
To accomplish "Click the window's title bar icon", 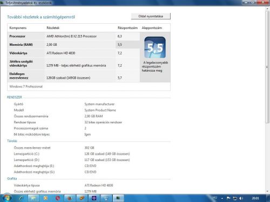I will pyautogui.click(x=2, y=3).
